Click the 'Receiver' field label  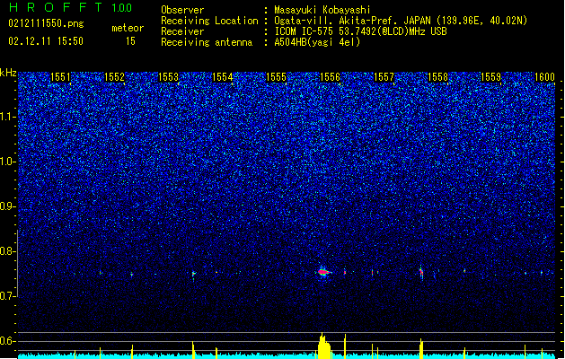coord(182,31)
